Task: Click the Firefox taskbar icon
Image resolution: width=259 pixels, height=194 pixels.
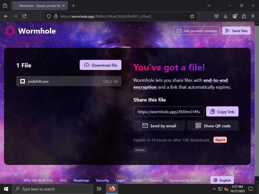Action: tap(112, 189)
